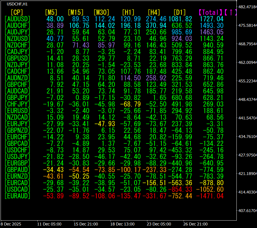
Task: Click the [EURUSD] pair label
Action: tap(17, 111)
